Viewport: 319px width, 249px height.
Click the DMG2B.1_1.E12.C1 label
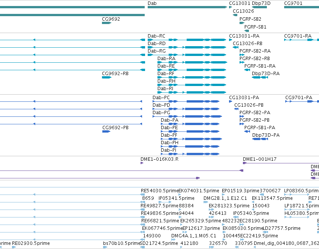coord(225,198)
